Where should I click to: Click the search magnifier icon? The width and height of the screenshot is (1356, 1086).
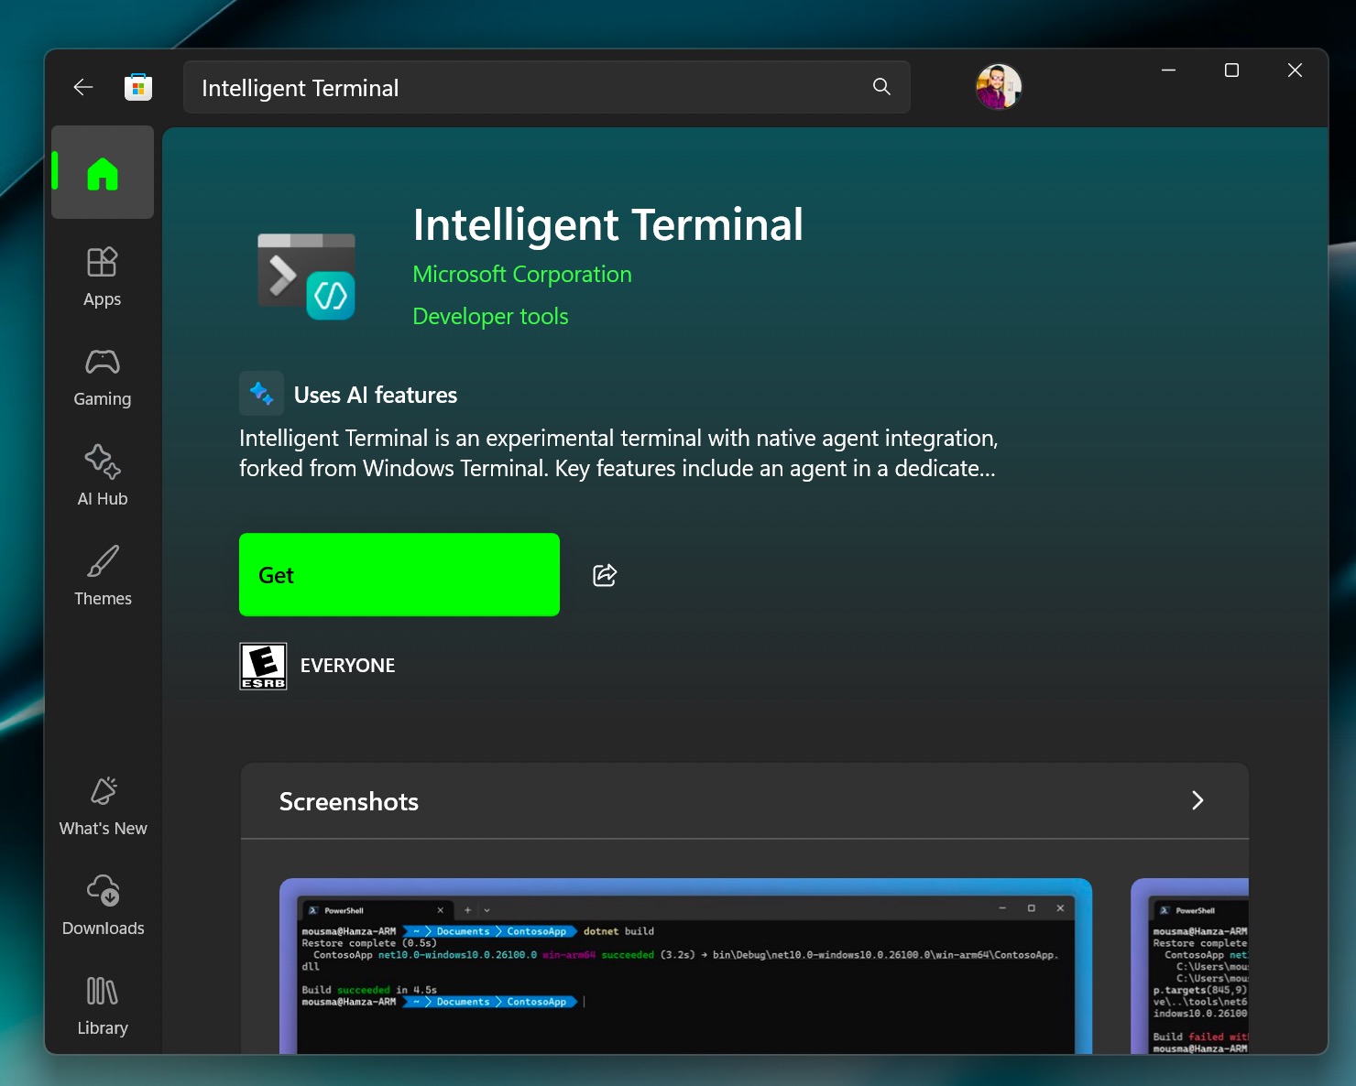(881, 86)
